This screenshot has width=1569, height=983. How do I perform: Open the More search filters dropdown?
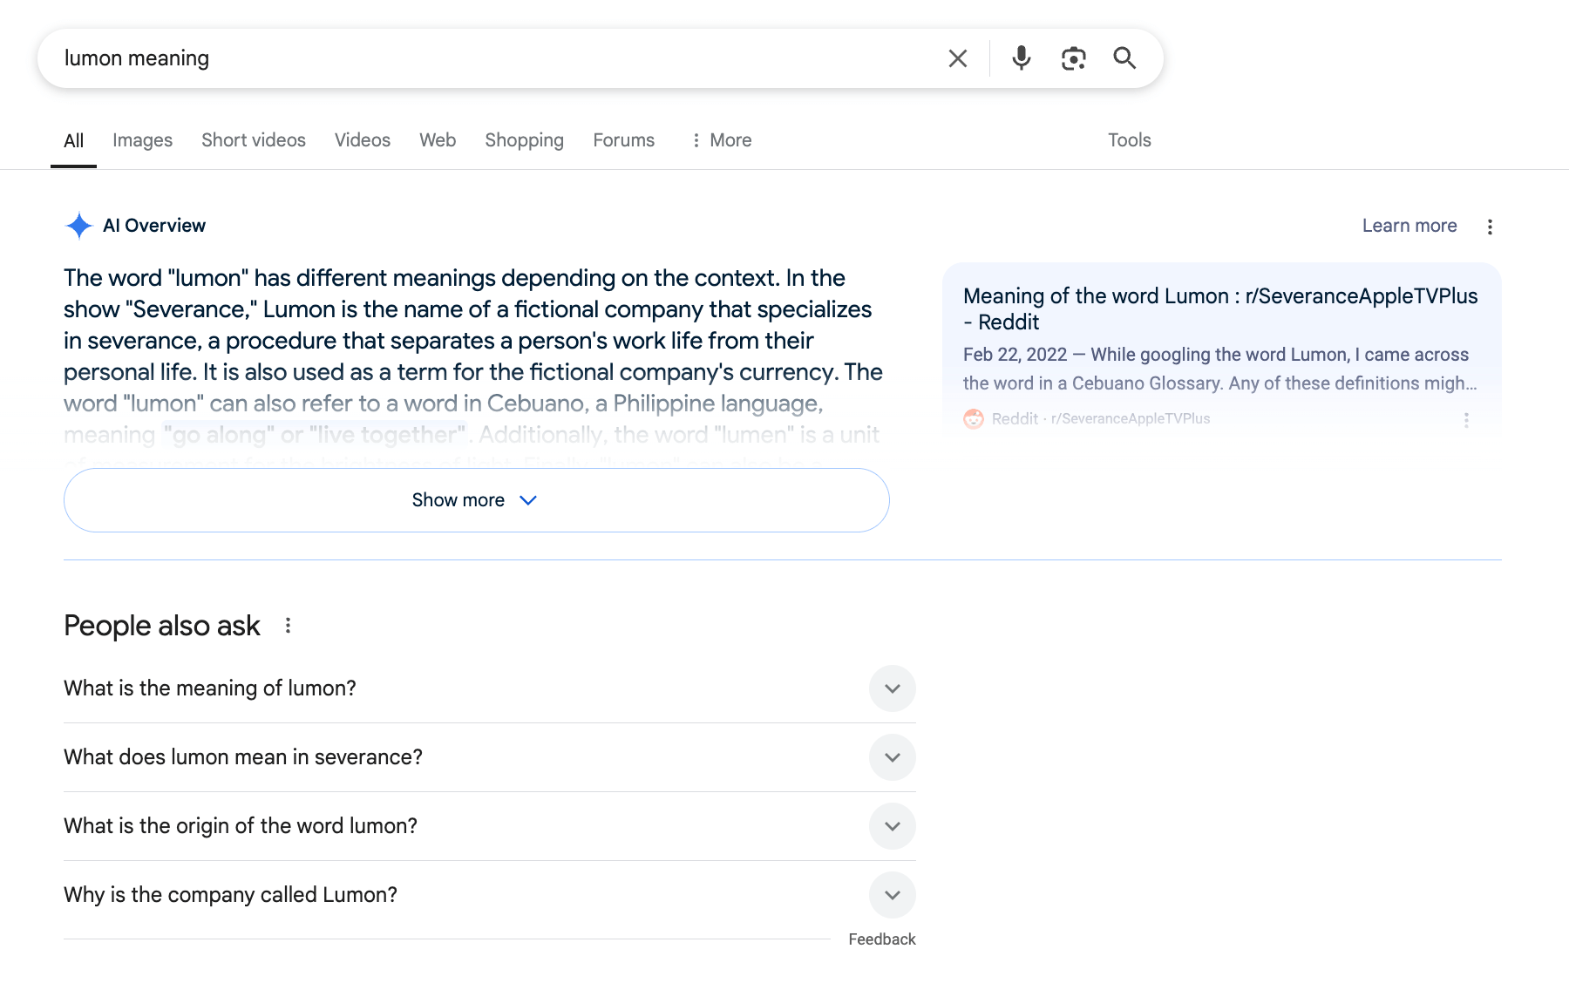[x=721, y=140]
